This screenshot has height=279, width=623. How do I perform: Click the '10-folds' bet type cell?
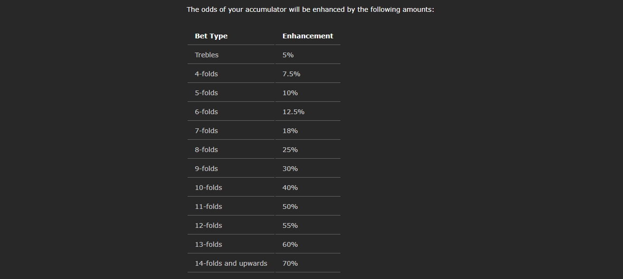coord(231,188)
